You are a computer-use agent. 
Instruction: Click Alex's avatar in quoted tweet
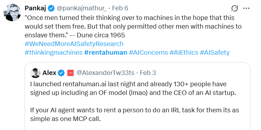35,73
